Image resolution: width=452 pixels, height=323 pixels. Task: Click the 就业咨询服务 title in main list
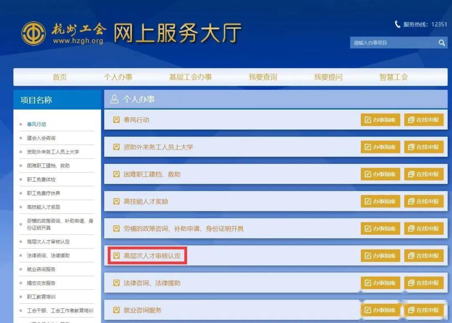143,310
